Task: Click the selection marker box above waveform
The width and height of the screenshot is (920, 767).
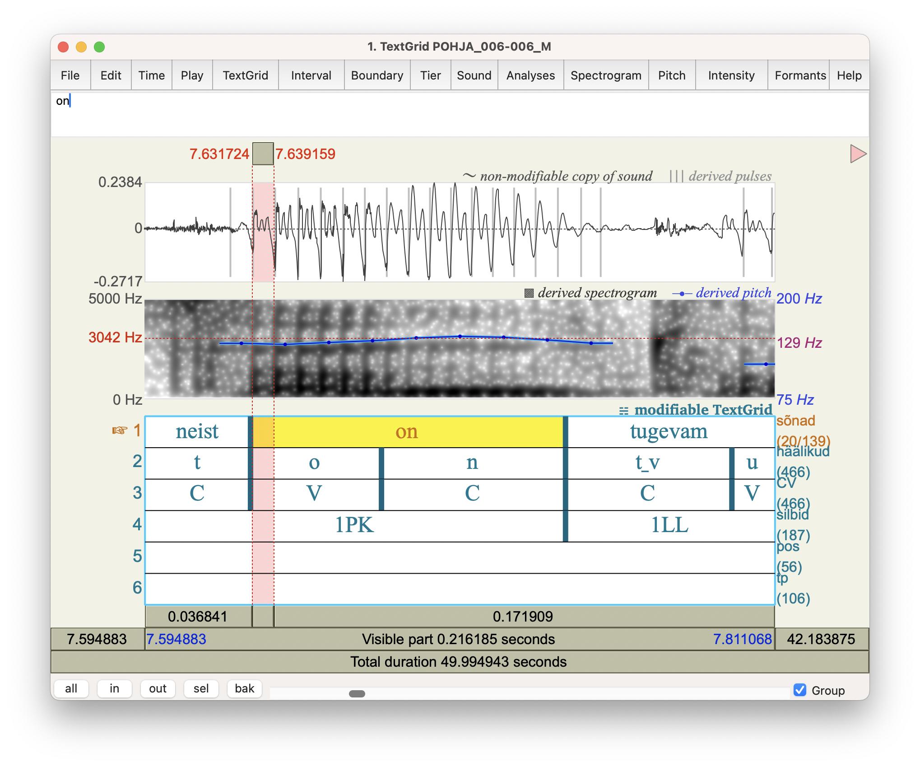Action: pos(263,154)
